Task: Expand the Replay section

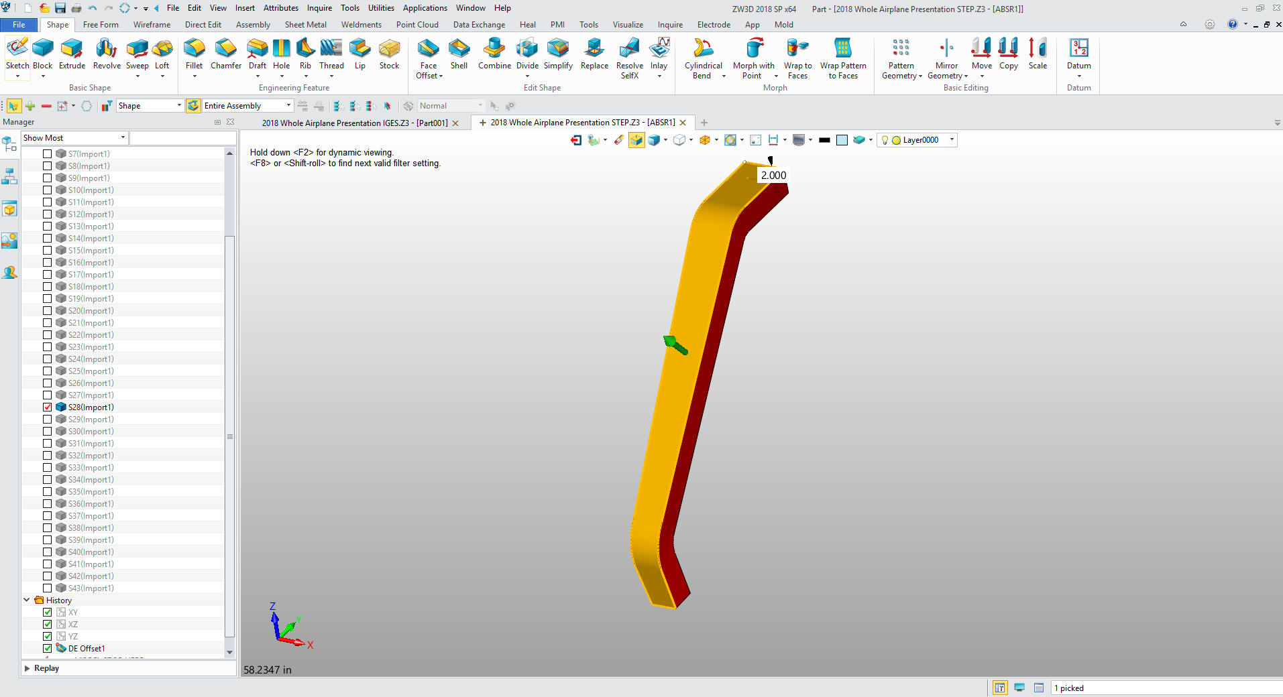Action: (27, 668)
